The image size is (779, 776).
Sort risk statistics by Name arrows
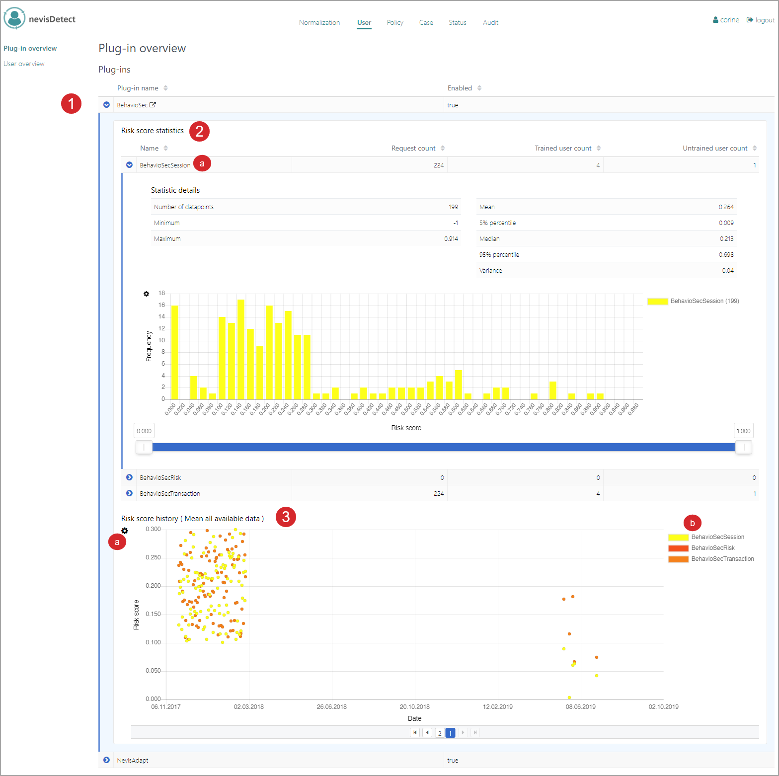(x=165, y=148)
